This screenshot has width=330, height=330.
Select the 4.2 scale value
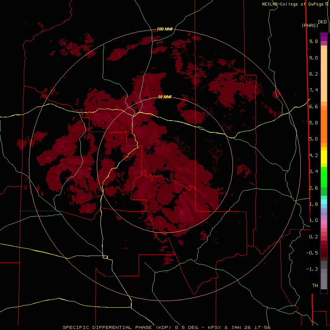point(313,155)
